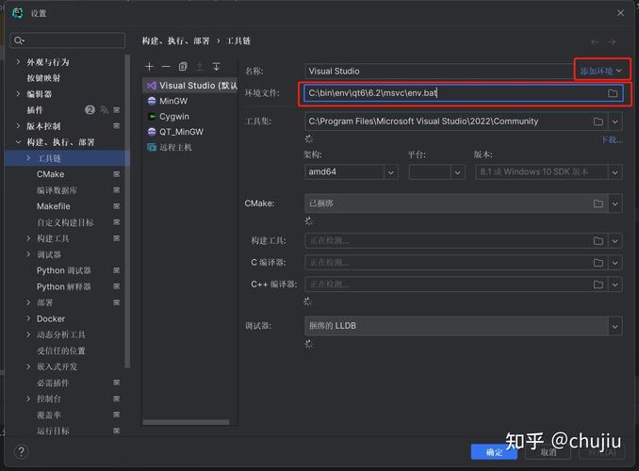The height and width of the screenshot is (471, 639).
Task: Close the settings dialog
Action: click(x=620, y=13)
